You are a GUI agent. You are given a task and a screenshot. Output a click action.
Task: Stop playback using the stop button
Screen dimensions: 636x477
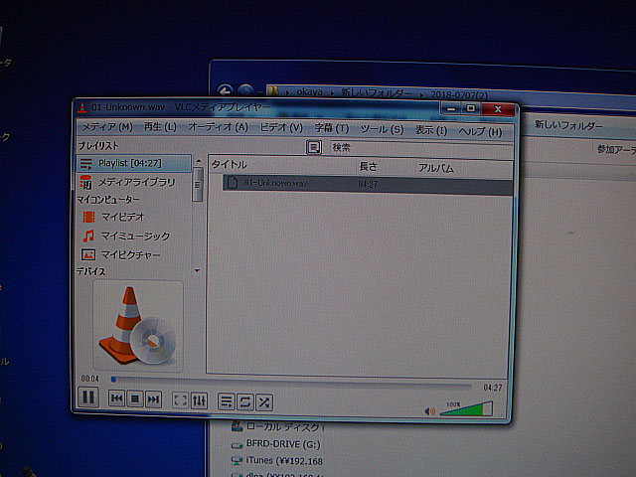pyautogui.click(x=135, y=398)
